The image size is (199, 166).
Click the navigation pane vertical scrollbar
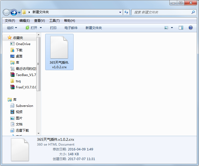point(38,64)
